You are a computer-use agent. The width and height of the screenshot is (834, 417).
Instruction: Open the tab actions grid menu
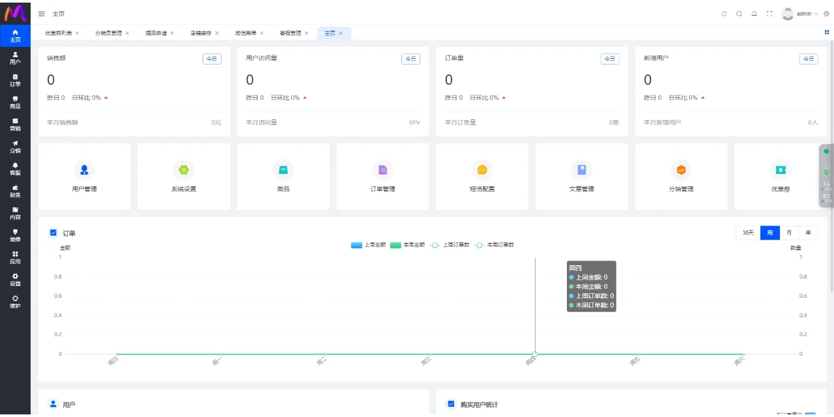(x=827, y=32)
